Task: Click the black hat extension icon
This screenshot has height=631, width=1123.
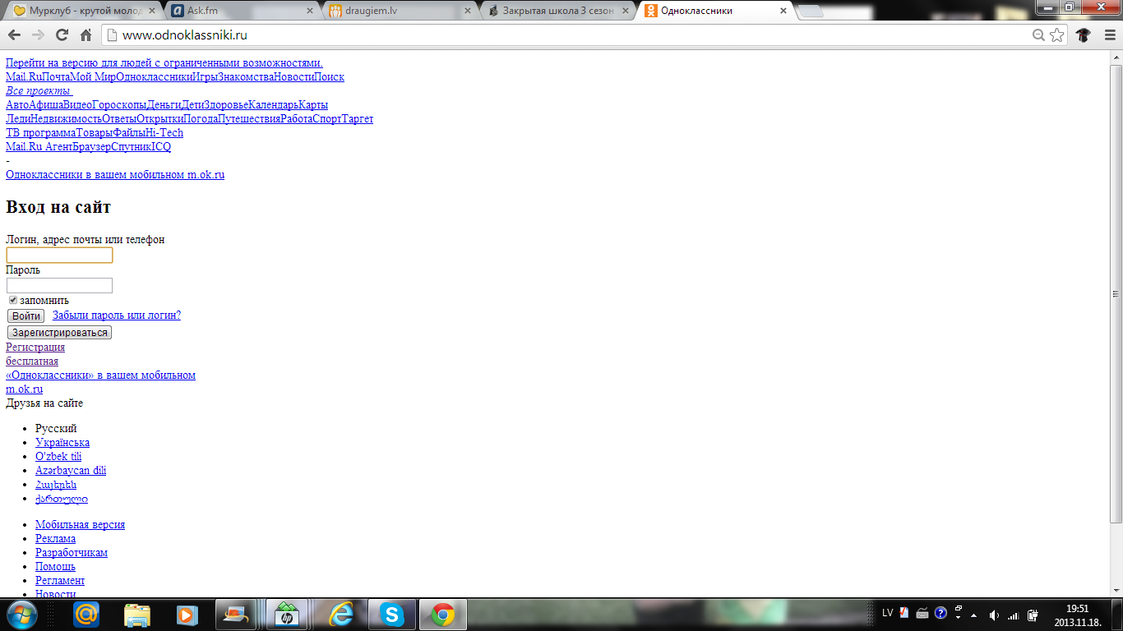Action: click(1083, 35)
